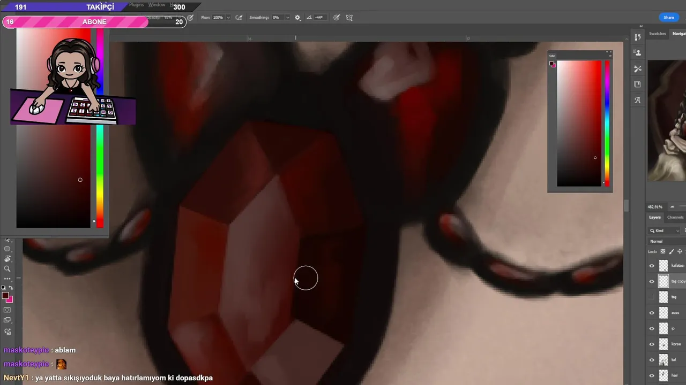Viewport: 686px width, 385px height.
Task: Open the brush settings crossed-tools panel icon
Action: 637,68
